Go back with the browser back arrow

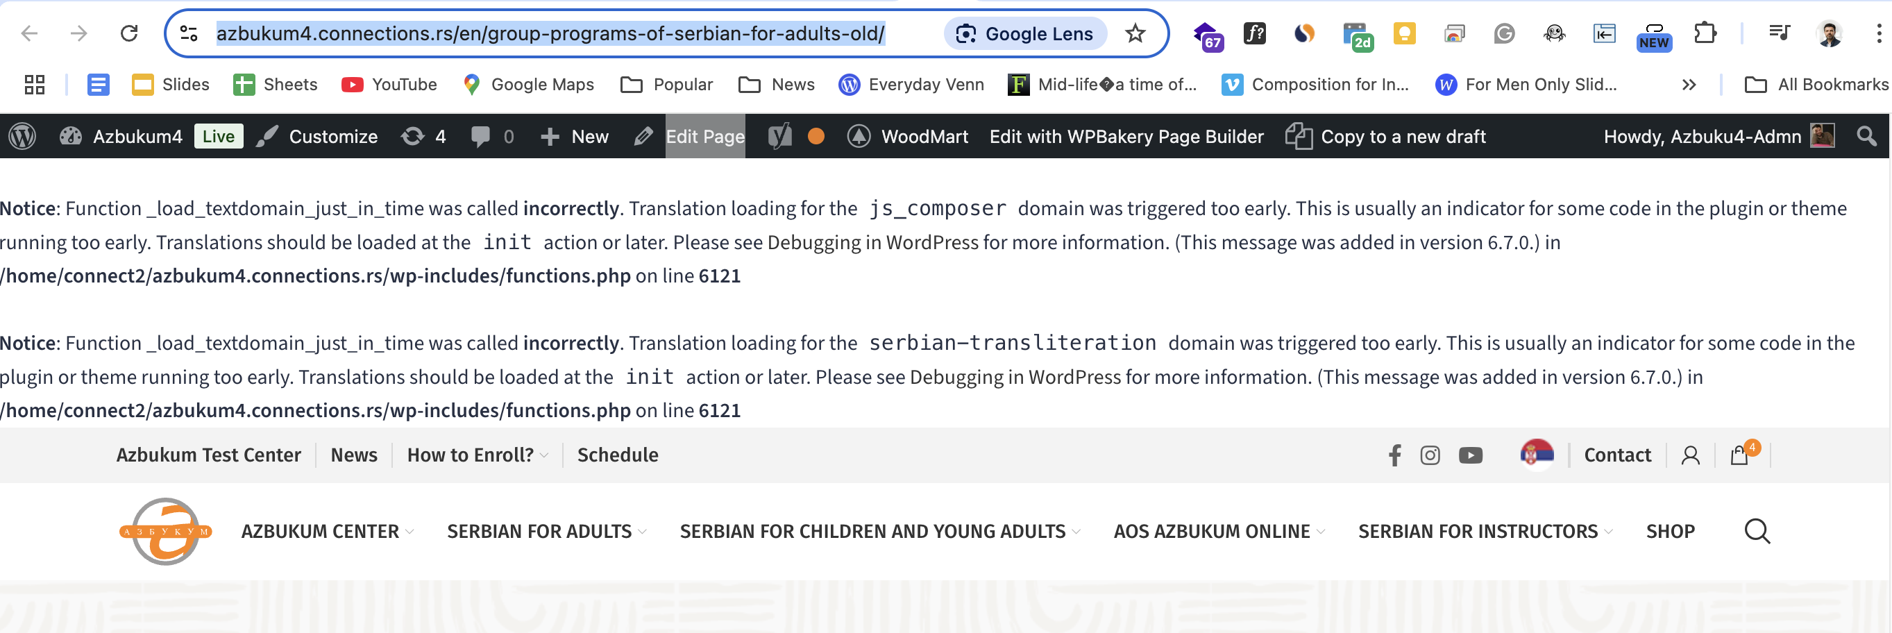(x=29, y=33)
